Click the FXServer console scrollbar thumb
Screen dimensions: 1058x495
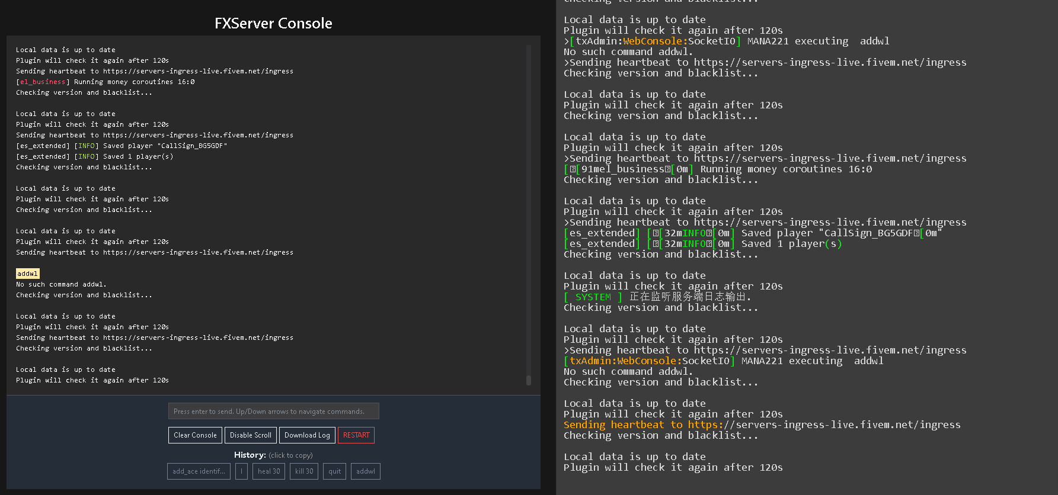click(x=529, y=380)
